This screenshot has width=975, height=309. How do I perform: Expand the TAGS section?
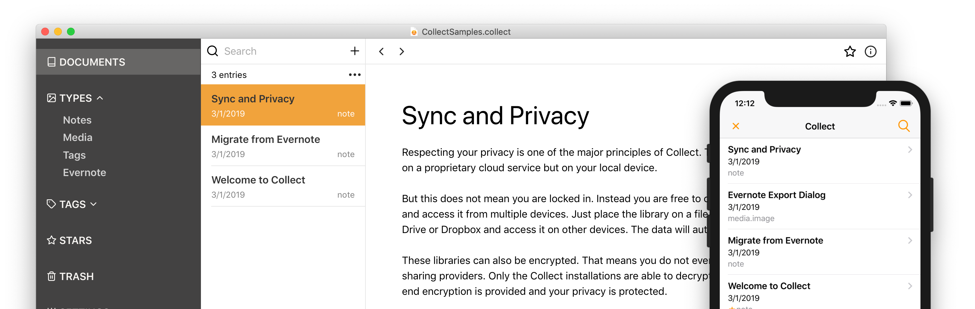click(x=93, y=204)
